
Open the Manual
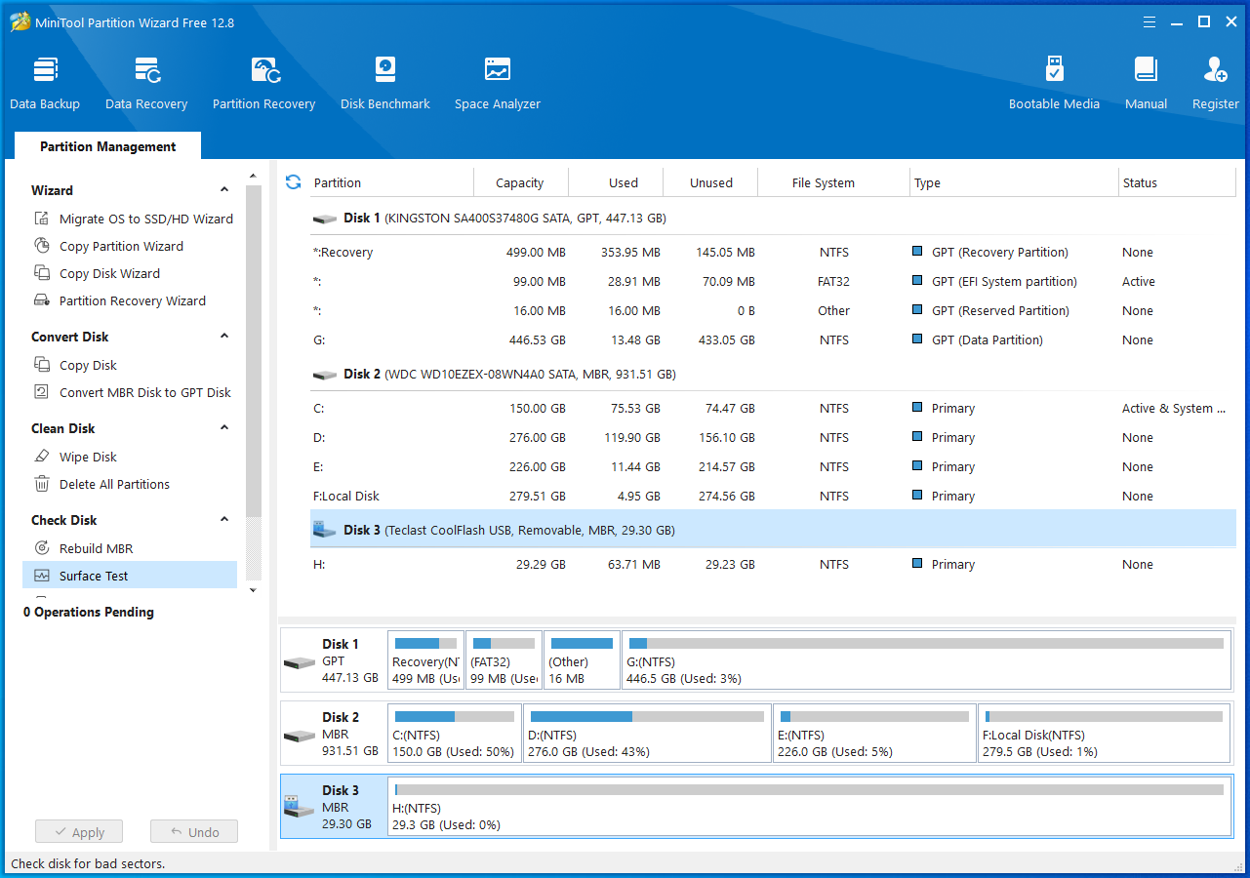click(1146, 83)
